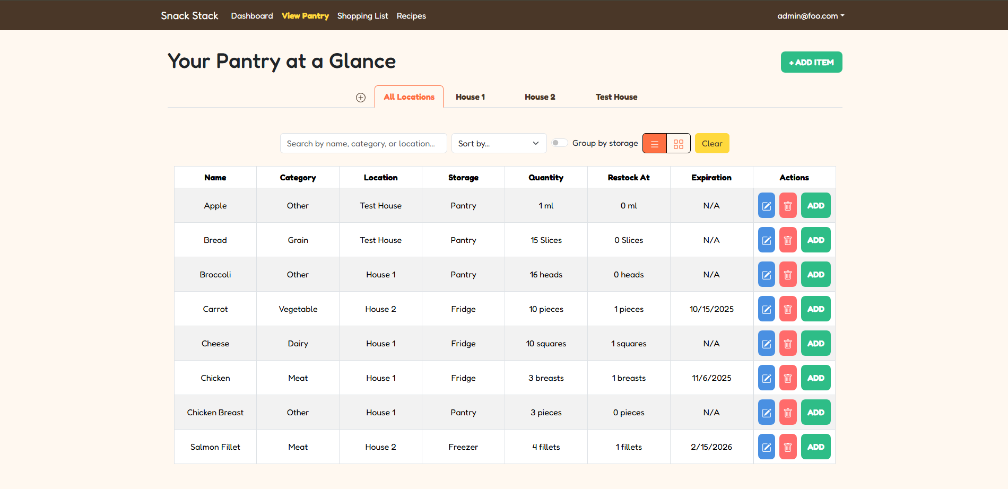Delete the Cheese entry
The width and height of the screenshot is (1008, 489).
coord(788,343)
